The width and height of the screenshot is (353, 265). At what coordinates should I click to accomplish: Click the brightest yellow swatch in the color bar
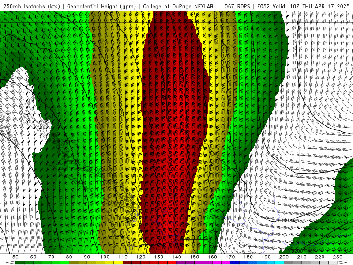point(118,263)
